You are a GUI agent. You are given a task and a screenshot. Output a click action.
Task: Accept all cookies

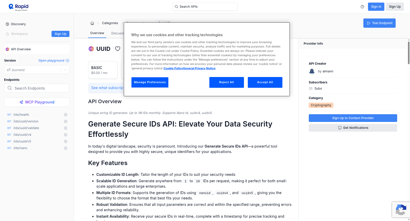click(265, 82)
